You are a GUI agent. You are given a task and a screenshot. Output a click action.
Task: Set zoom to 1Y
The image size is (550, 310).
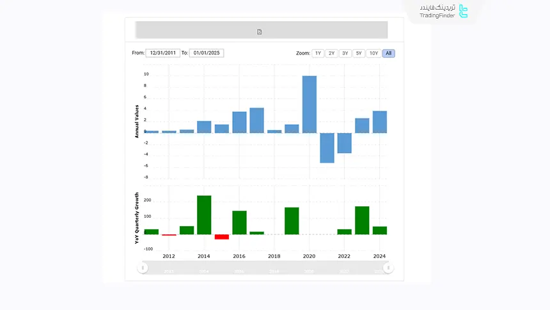pos(318,53)
